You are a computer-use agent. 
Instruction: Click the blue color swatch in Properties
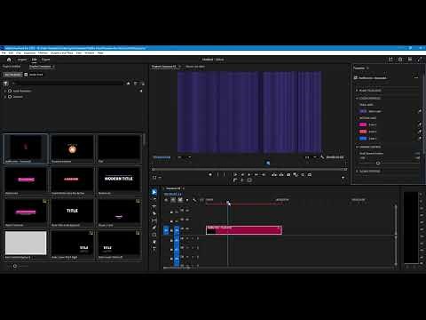tap(363, 139)
